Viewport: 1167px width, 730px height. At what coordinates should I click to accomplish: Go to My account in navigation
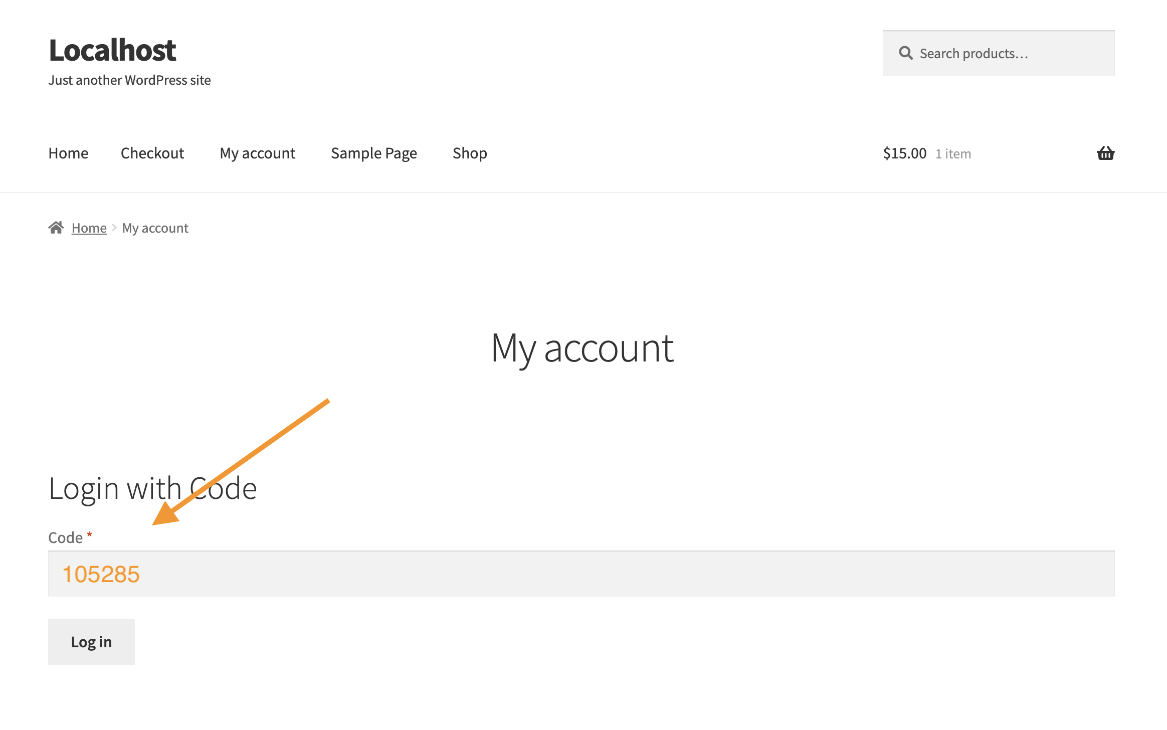(258, 153)
